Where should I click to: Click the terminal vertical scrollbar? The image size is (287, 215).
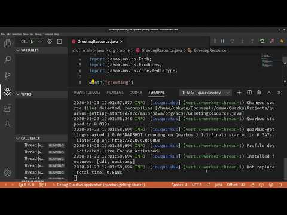pyautogui.click(x=285, y=169)
